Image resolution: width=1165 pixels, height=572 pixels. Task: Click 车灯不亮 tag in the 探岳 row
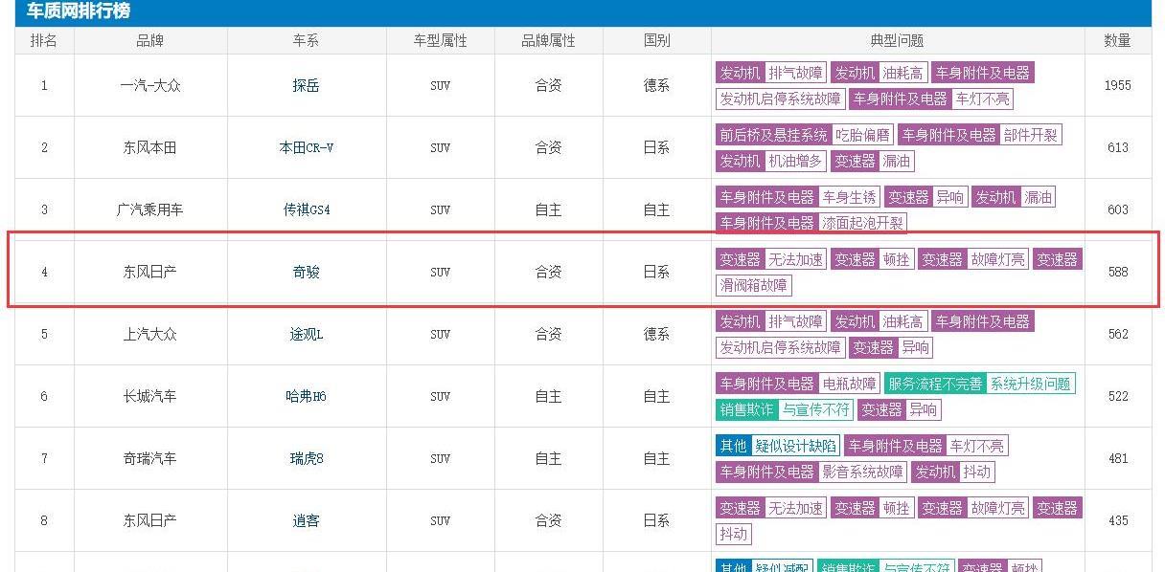tap(982, 99)
